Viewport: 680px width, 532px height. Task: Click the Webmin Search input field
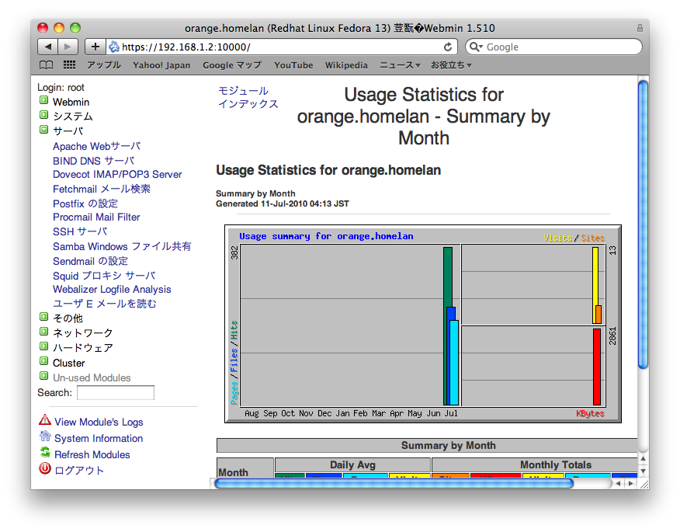click(115, 392)
